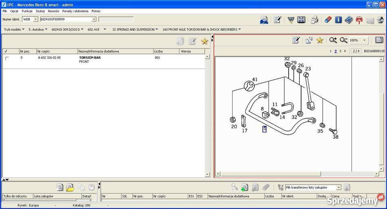Collapse the parts list panel arrow
The width and height of the screenshot is (387, 209).
tap(212, 37)
